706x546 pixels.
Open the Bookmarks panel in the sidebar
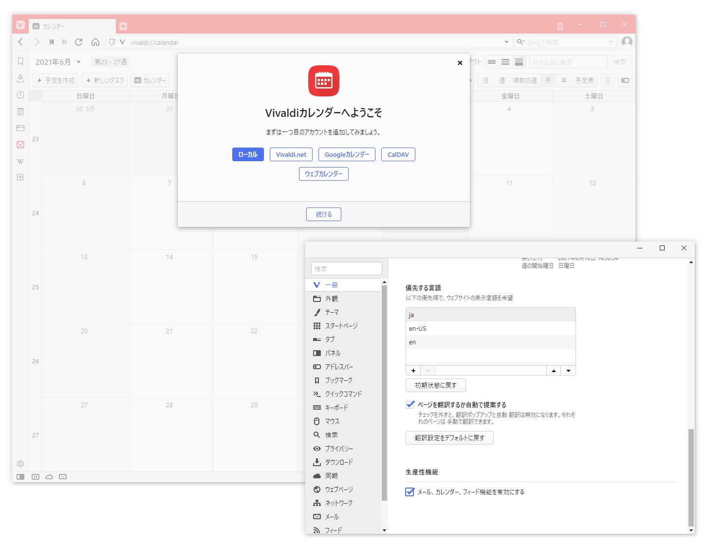click(20, 61)
